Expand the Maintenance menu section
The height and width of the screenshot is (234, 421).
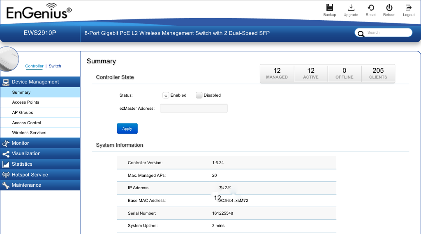click(x=40, y=185)
